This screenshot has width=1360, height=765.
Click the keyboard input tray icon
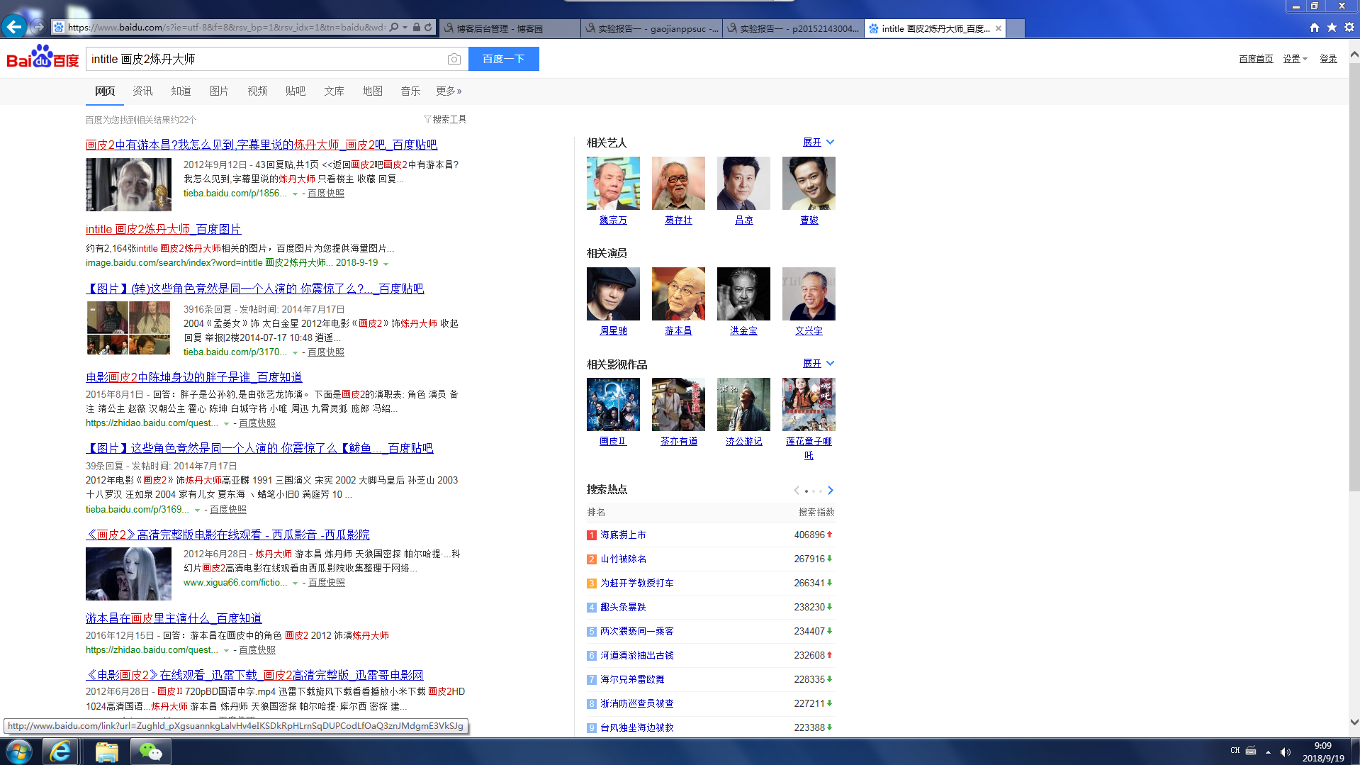pyautogui.click(x=1251, y=751)
